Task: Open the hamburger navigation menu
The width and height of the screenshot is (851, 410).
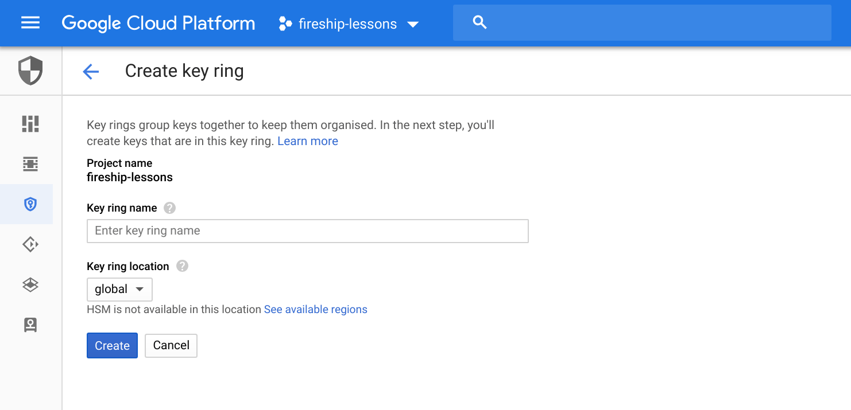Action: [30, 23]
